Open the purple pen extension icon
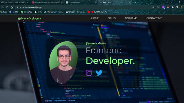Image resolution: width=184 pixels, height=103 pixels. click(x=163, y=8)
